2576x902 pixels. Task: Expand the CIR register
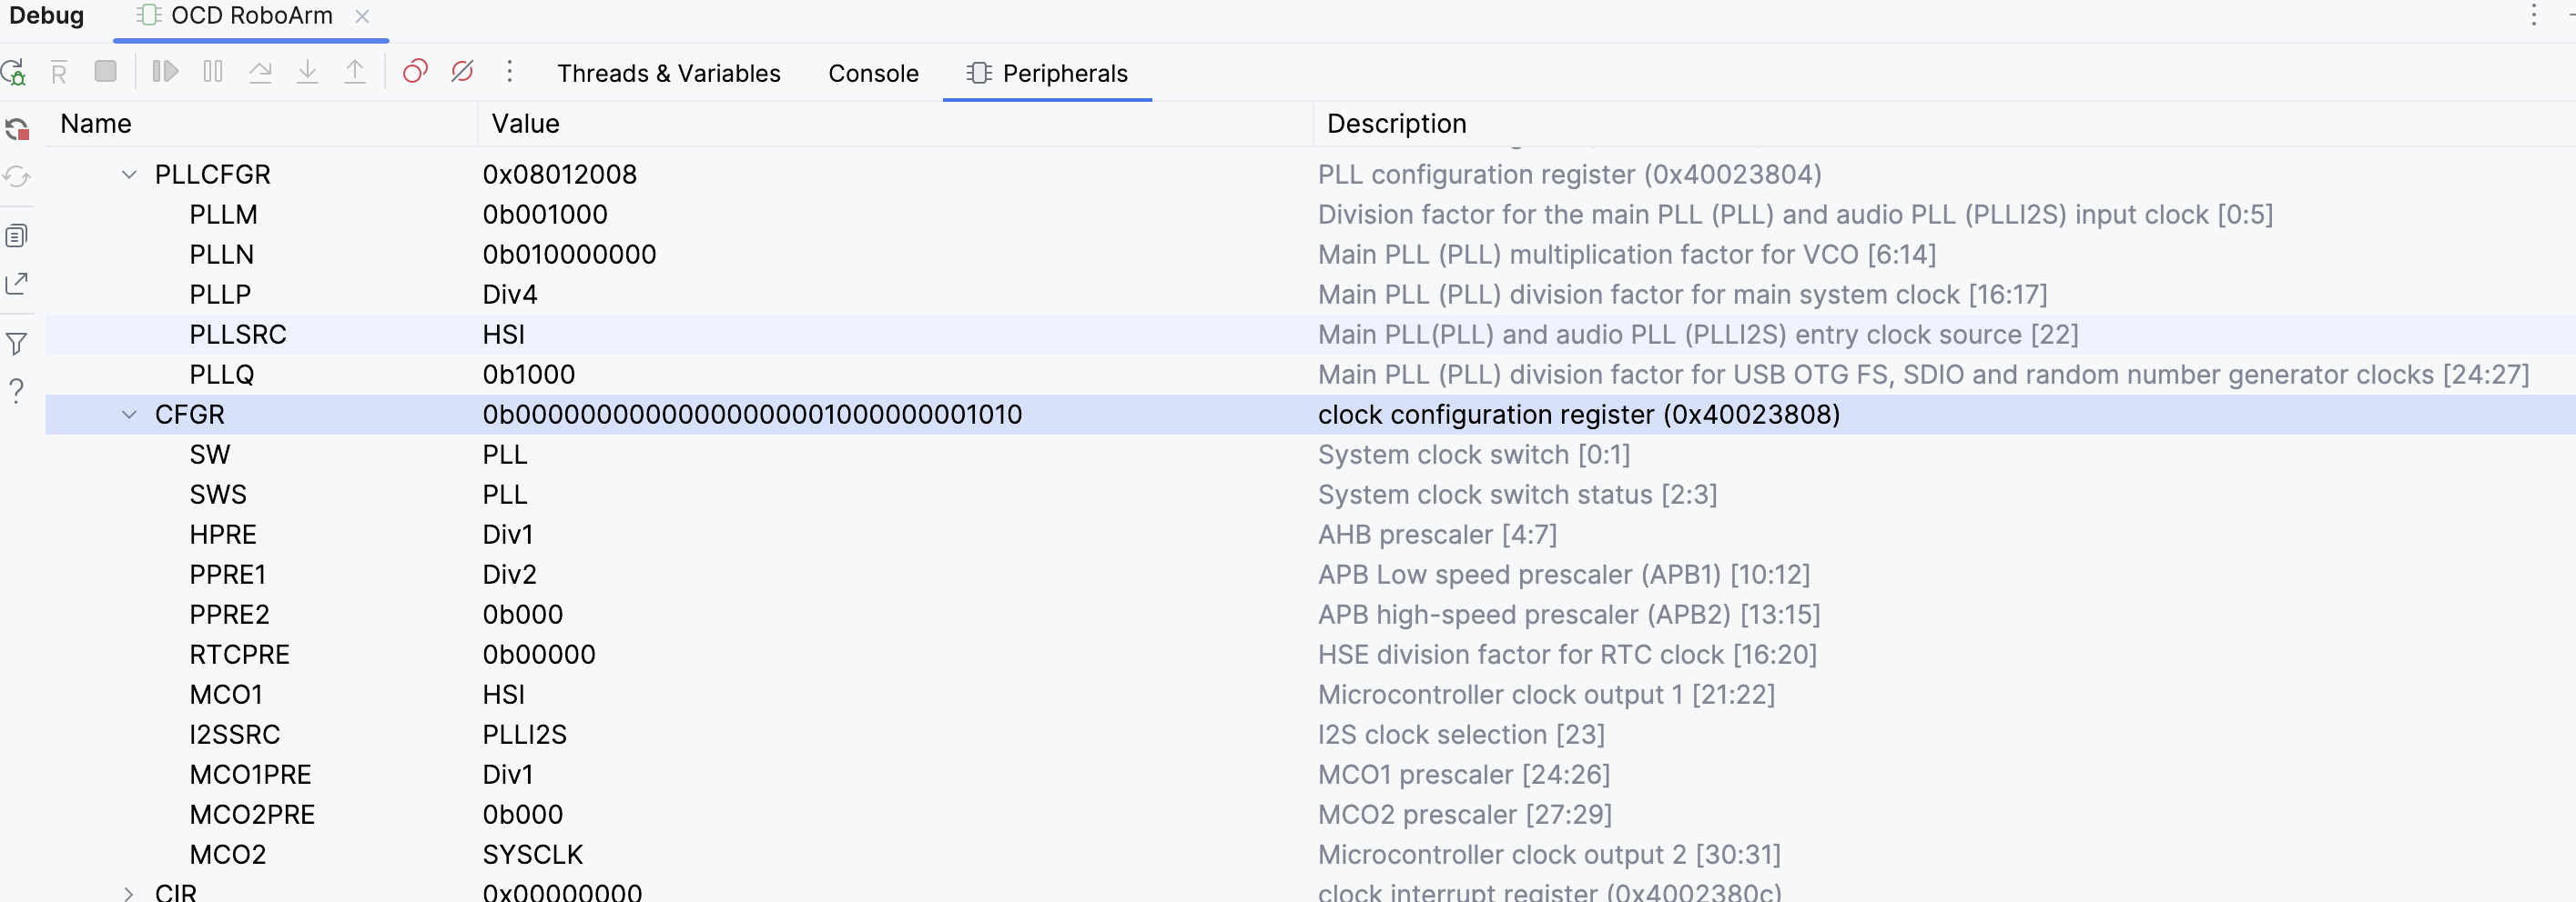tap(129, 892)
